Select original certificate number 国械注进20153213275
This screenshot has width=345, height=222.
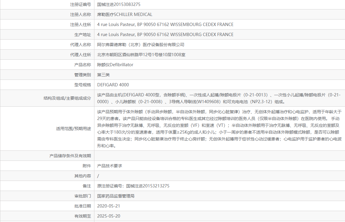point(133,186)
